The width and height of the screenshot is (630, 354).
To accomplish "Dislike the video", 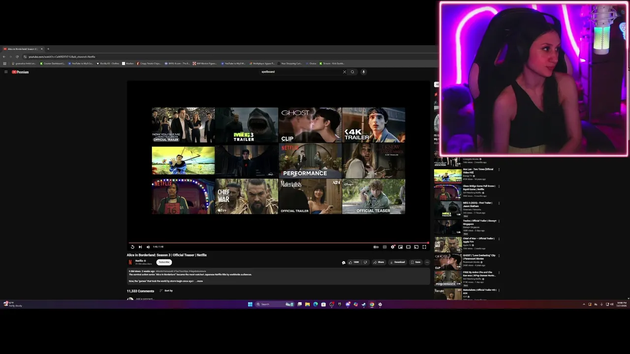I will pyautogui.click(x=366, y=262).
